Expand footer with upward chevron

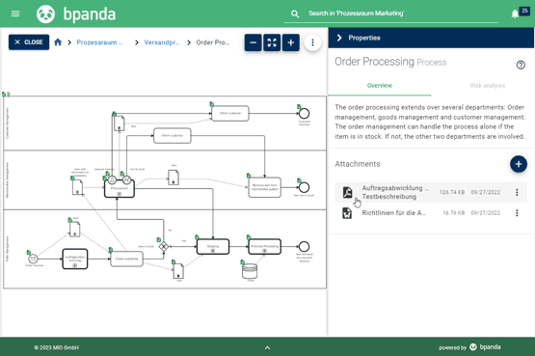[268, 348]
